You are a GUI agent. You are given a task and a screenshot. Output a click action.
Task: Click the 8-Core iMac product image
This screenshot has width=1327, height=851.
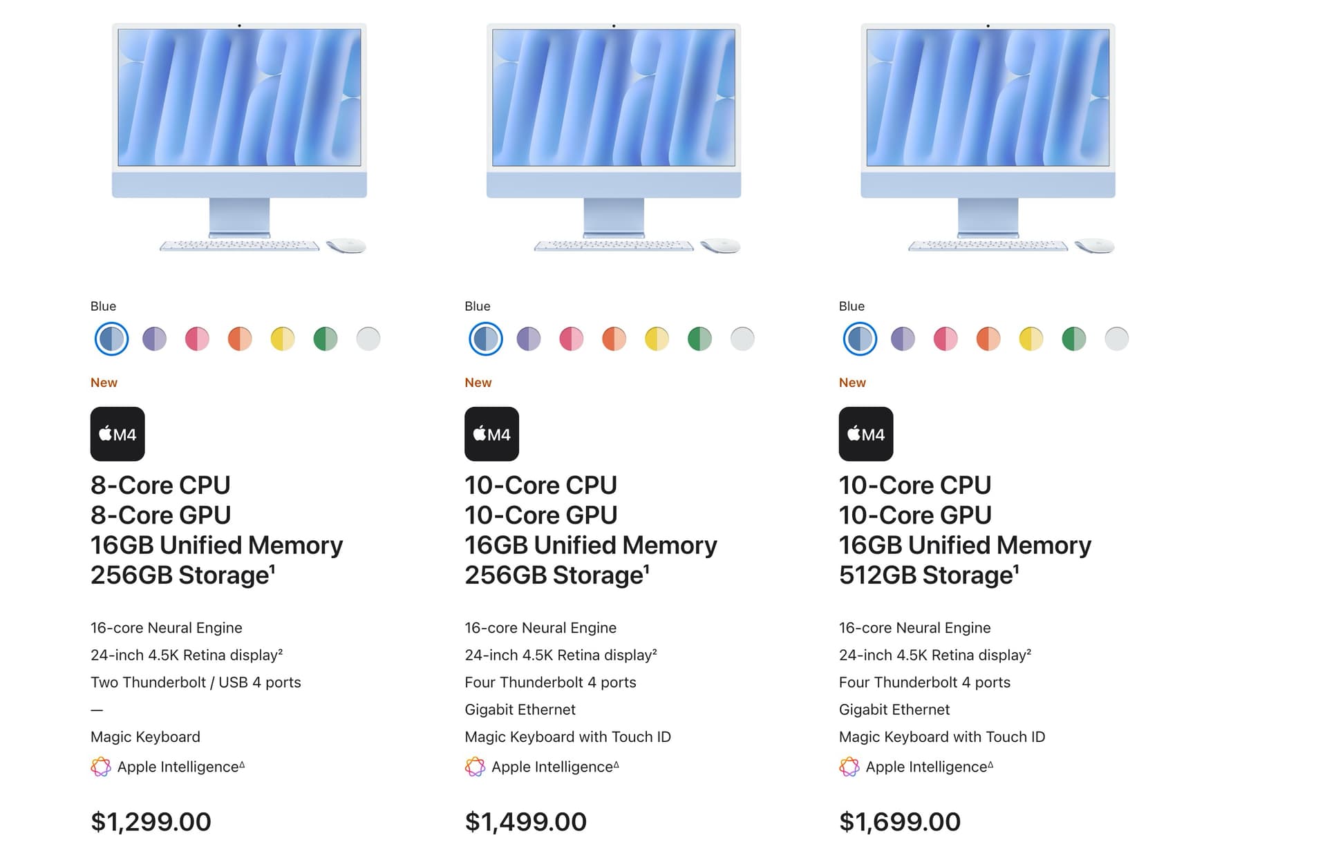(x=239, y=138)
